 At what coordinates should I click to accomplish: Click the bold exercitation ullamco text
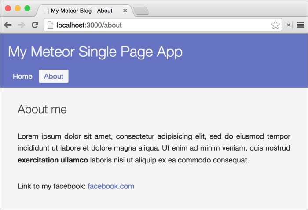coord(53,160)
